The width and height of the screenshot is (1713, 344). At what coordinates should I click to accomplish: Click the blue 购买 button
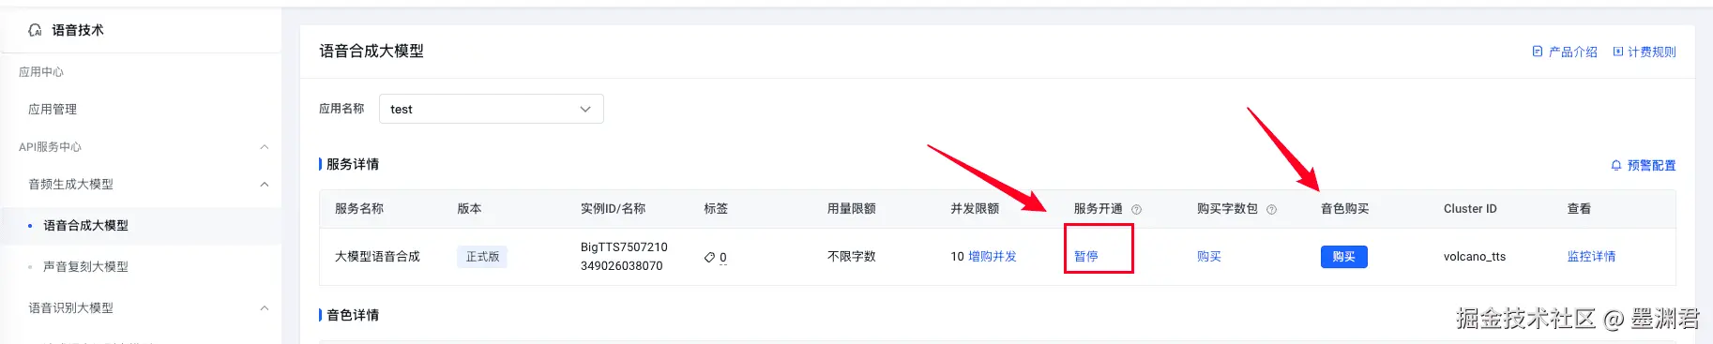1343,256
